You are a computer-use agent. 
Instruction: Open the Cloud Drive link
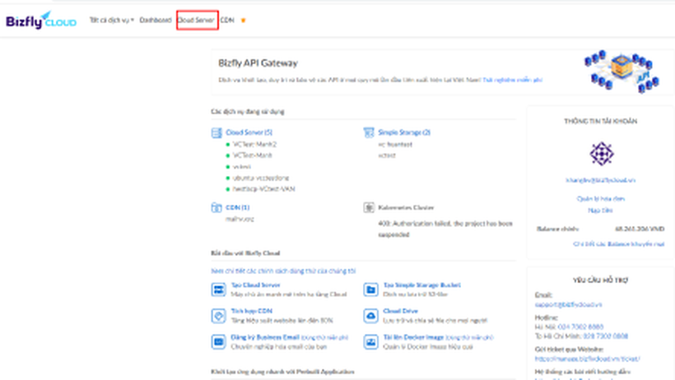point(401,311)
